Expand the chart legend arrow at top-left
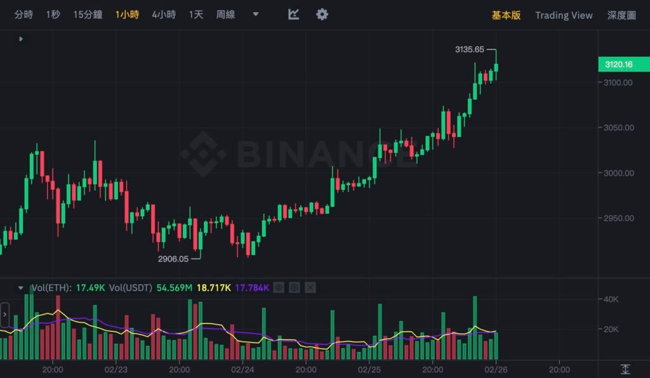Viewport: 650px width, 378px height. pos(21,39)
